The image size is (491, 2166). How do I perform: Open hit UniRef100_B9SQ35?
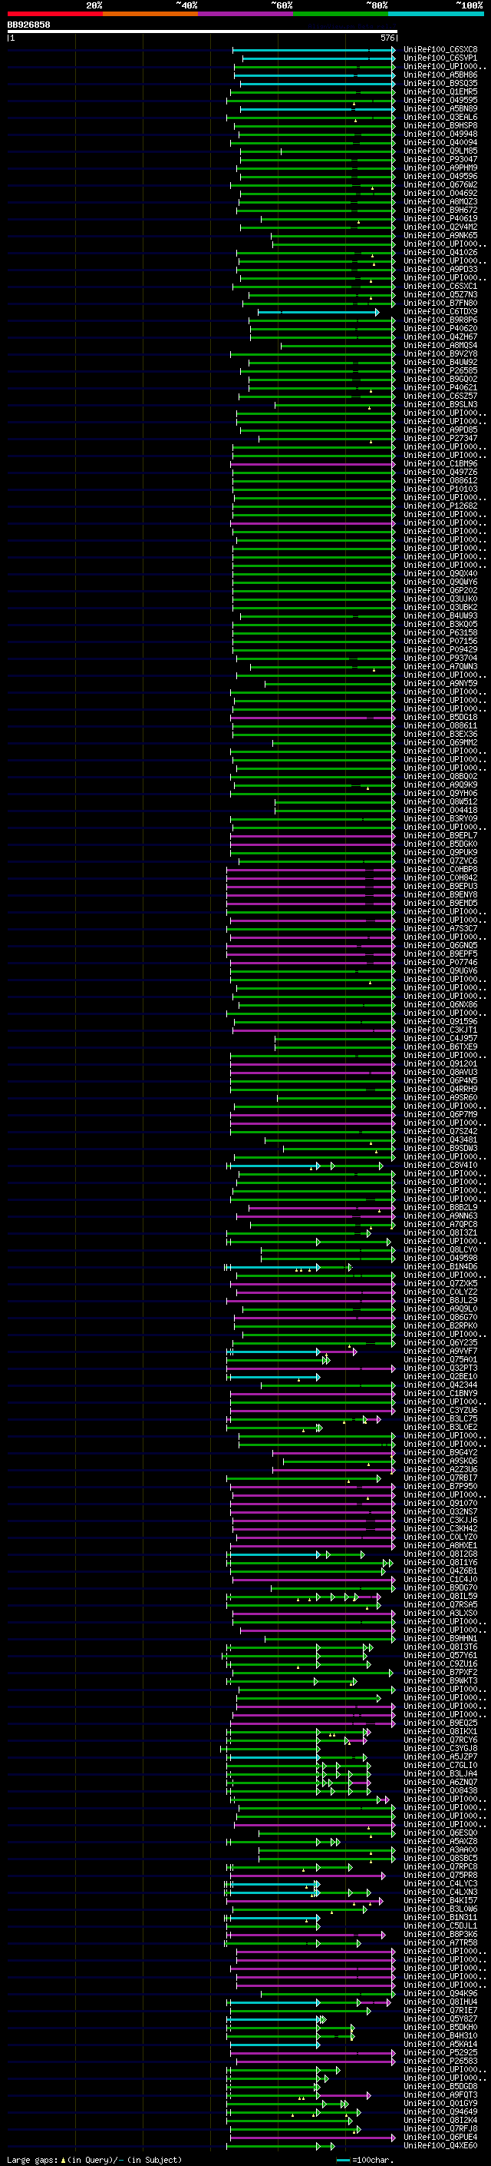(x=440, y=83)
